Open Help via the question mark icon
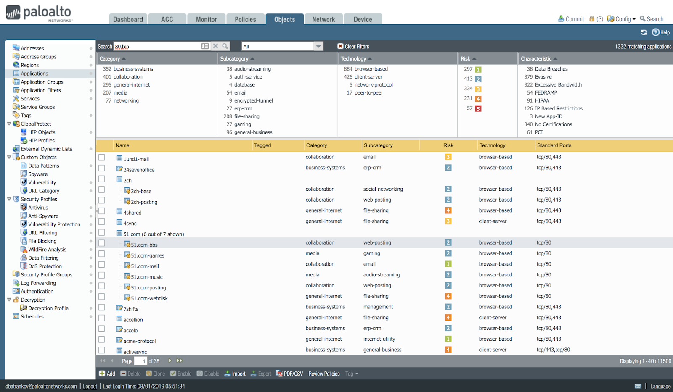 [x=655, y=32]
